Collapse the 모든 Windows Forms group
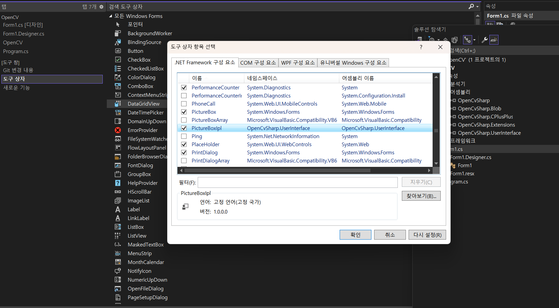Viewport: 559px width, 308px height. (111, 16)
